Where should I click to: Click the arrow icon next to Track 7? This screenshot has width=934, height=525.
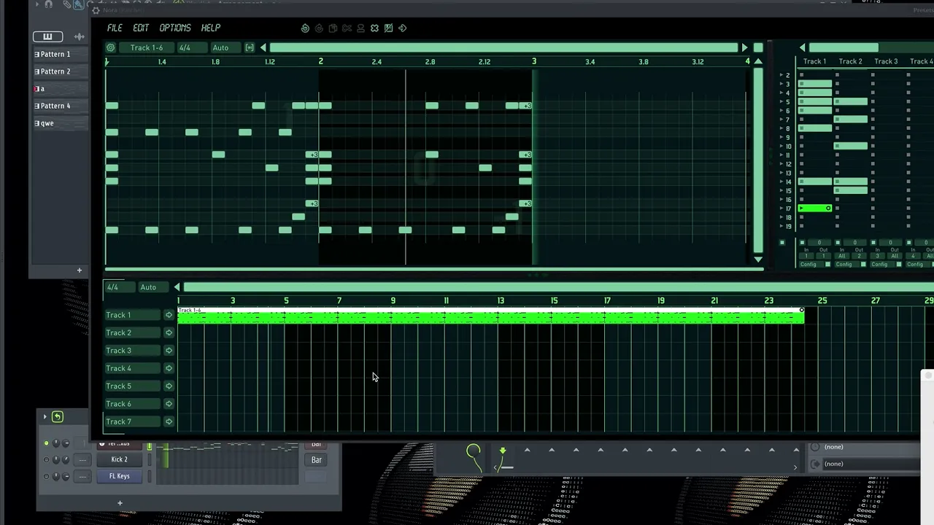(x=169, y=421)
